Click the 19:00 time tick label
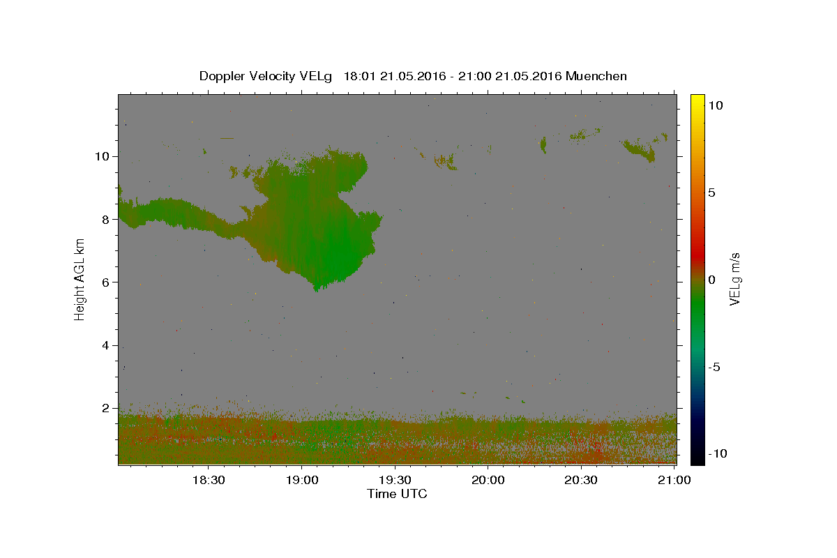This screenshot has width=837, height=558. (x=301, y=480)
